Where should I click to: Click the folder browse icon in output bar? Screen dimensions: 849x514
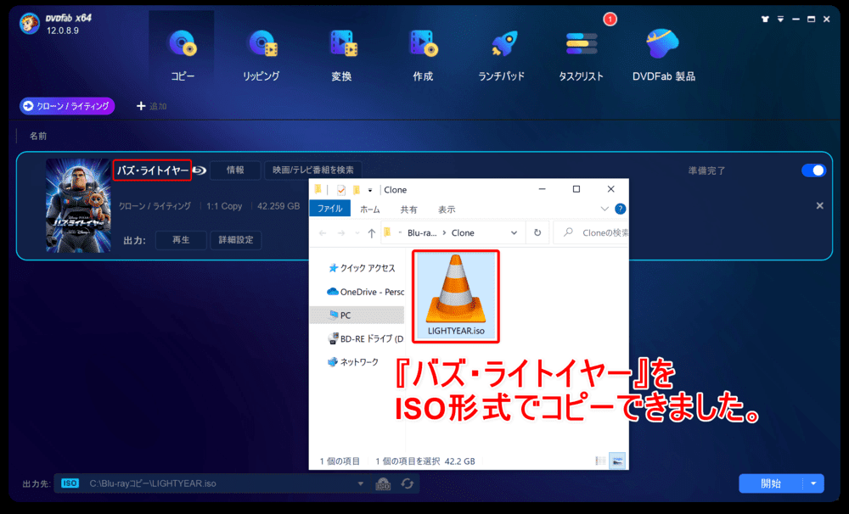[383, 483]
